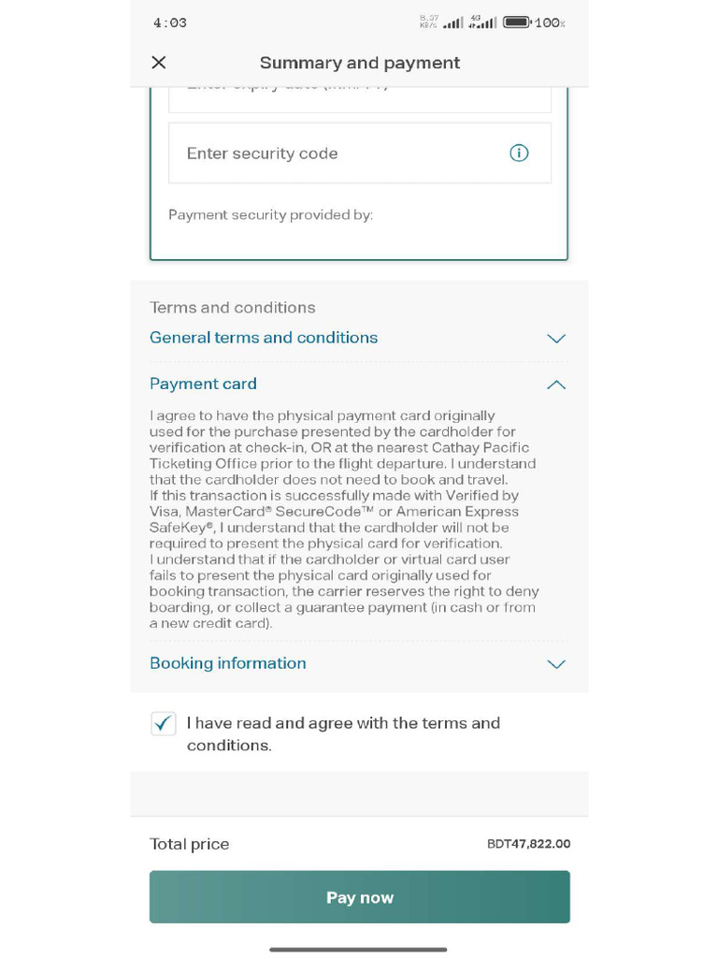Tap the battery icon in status bar
The image size is (718, 958).
[x=518, y=22]
